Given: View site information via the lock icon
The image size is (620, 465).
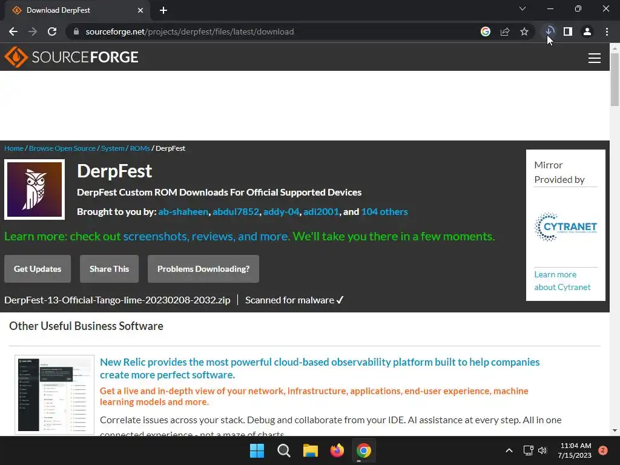Looking at the screenshot, I should [76, 31].
